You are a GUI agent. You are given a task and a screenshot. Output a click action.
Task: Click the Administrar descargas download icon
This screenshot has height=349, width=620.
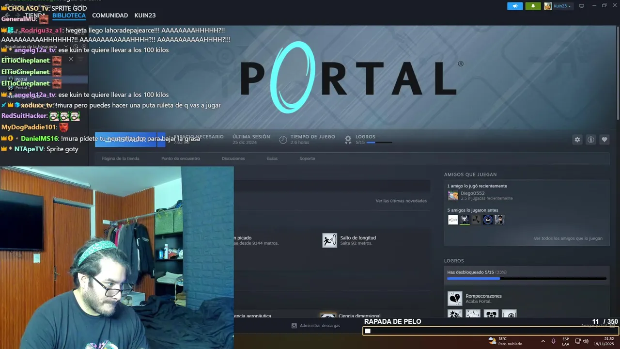(x=294, y=326)
